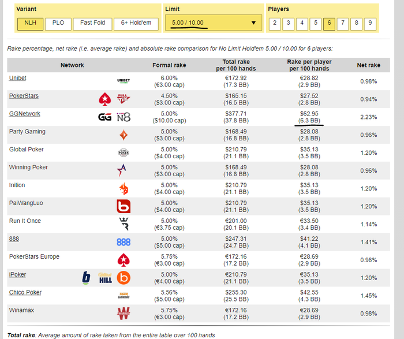Viewport: 404px width, 339px height.
Task: Click the N8 logo icon
Action: click(x=124, y=117)
